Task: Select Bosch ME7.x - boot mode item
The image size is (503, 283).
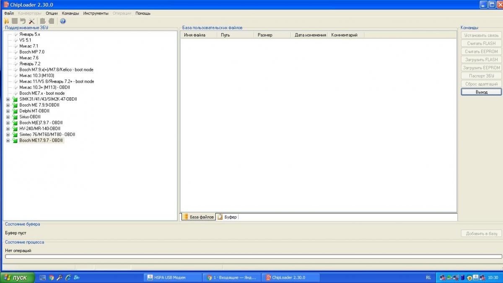Action: [x=42, y=93]
